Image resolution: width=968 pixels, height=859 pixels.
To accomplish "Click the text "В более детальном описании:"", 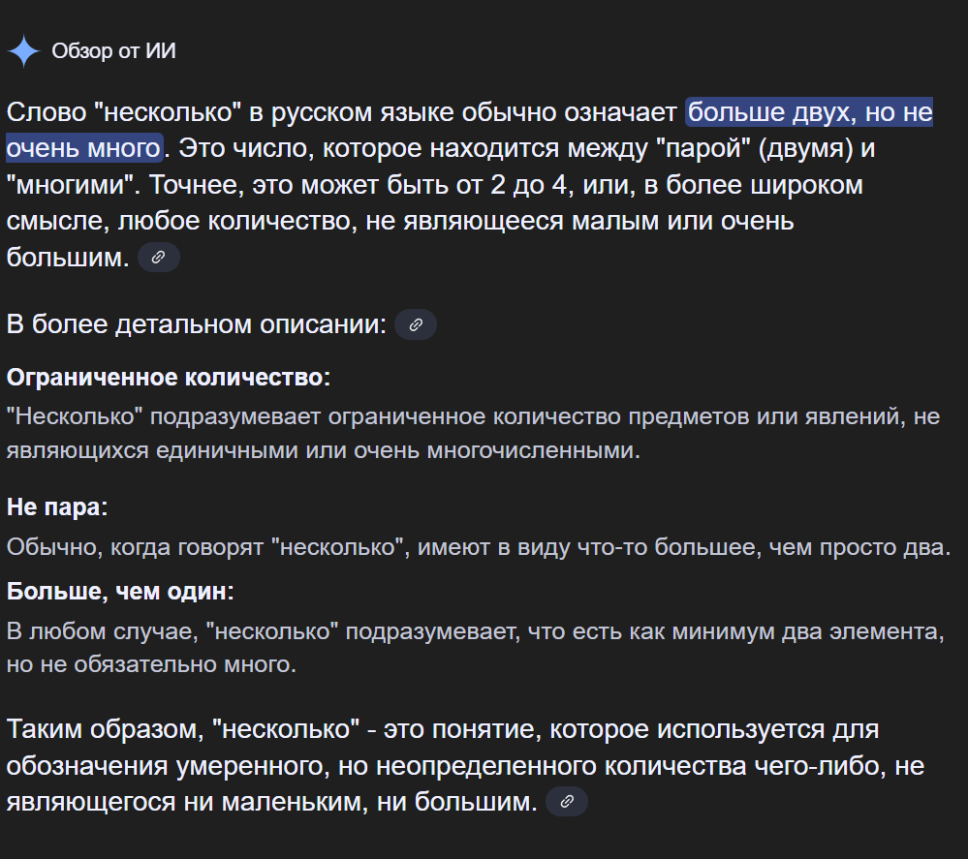I will click(197, 324).
